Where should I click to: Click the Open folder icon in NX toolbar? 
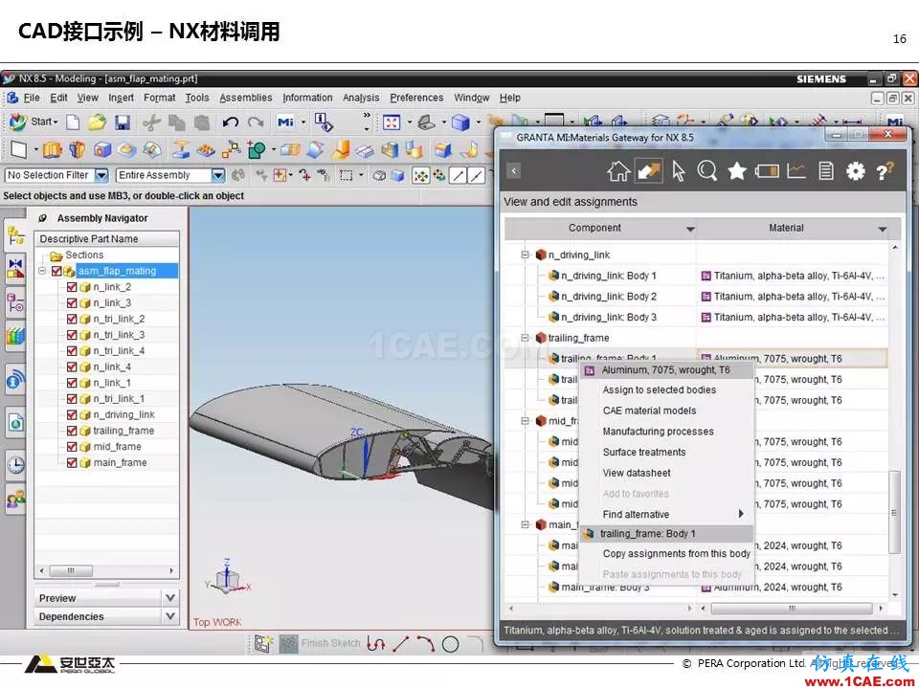click(98, 122)
